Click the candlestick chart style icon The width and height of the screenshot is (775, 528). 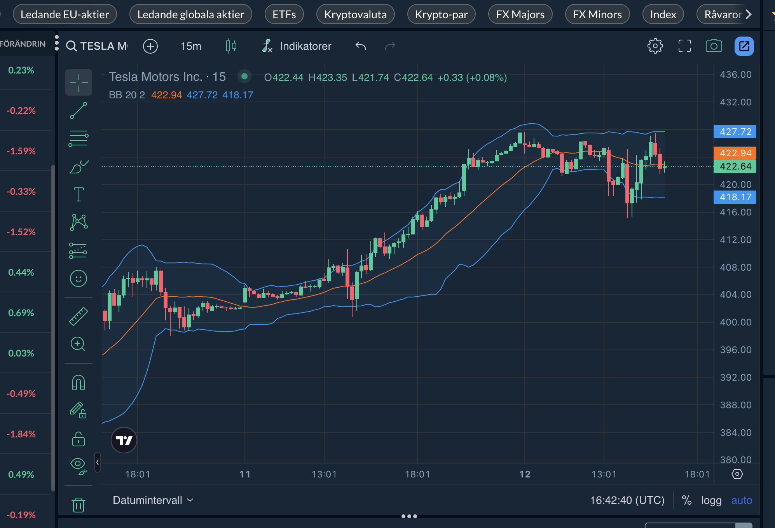[231, 46]
